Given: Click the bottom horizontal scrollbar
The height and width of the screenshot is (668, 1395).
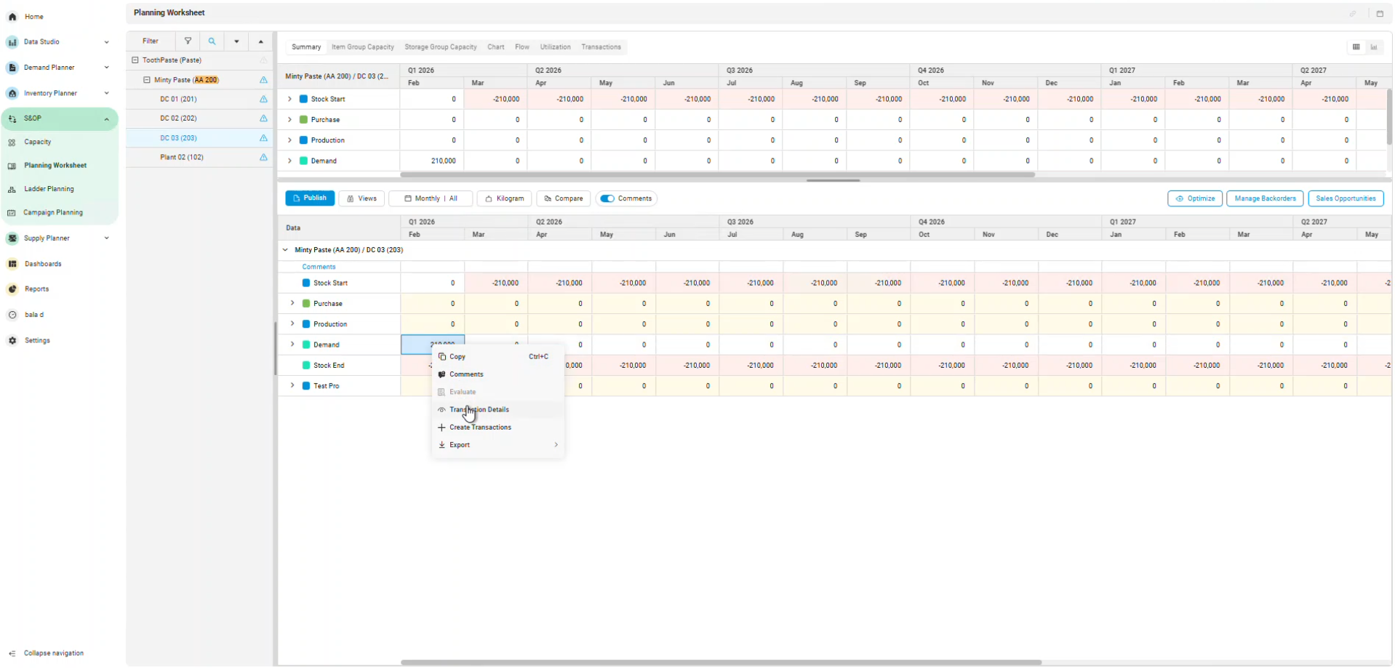Looking at the screenshot, I should [720, 662].
